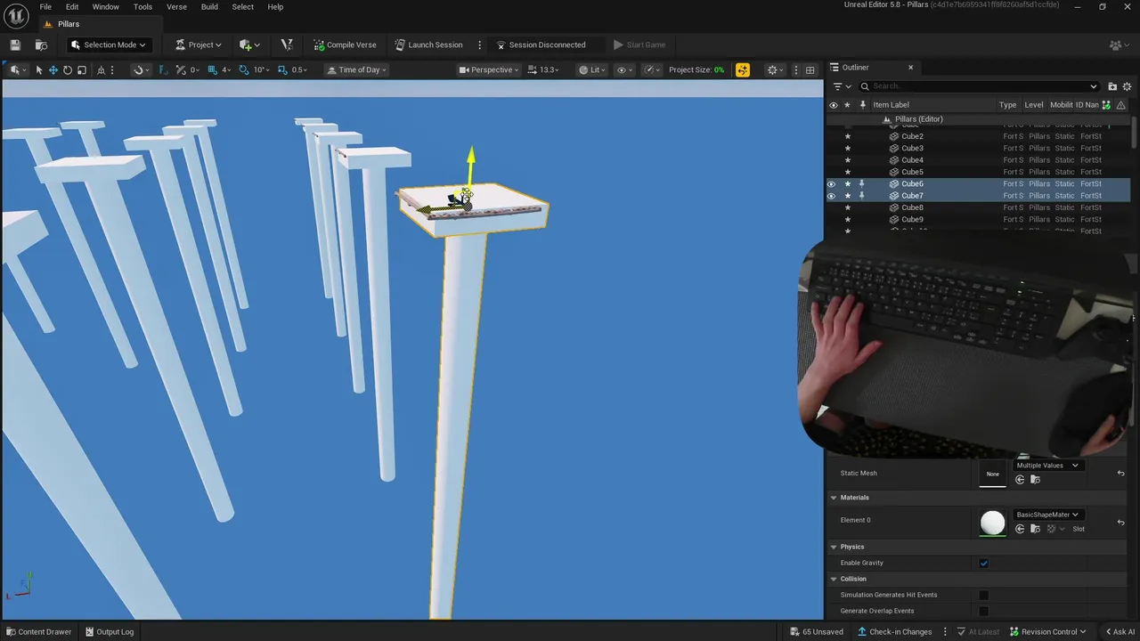Open the Perspective view dropdown
The height and width of the screenshot is (641, 1140).
[x=489, y=69]
